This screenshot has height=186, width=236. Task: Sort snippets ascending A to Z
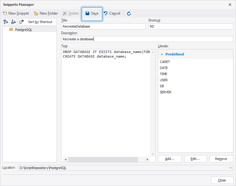coord(6,22)
